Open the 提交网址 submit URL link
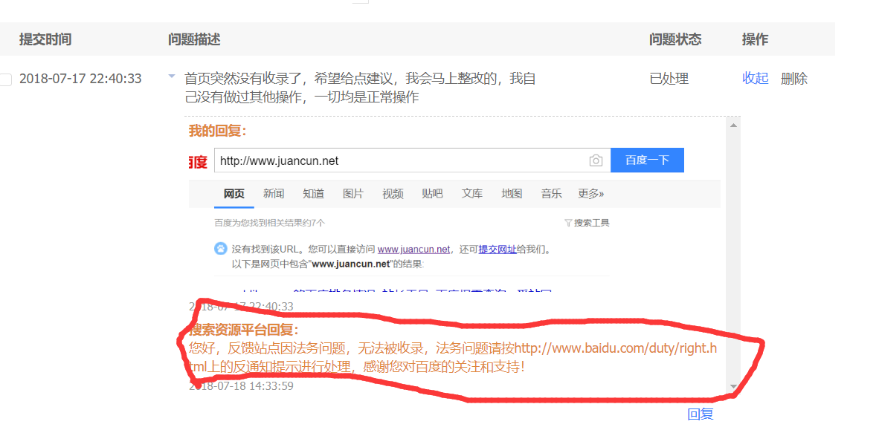Screen dimensions: 879x430 [x=497, y=250]
